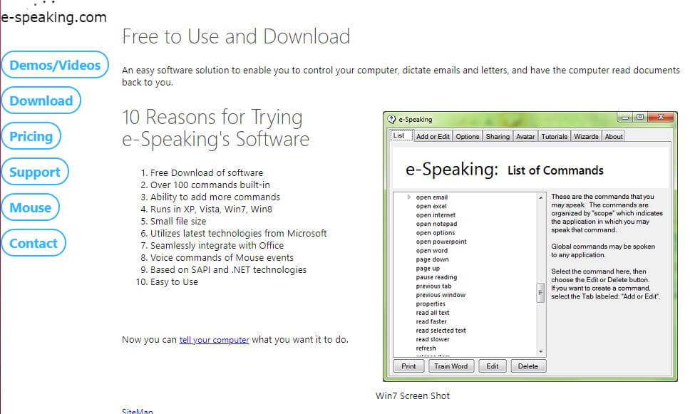Click the Delete button
Image resolution: width=700 pixels, height=414 pixels.
[528, 366]
